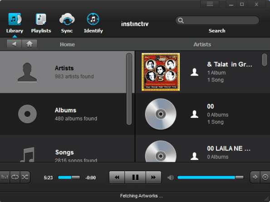This screenshot has width=270, height=202.
Task: Go to home with house icon
Action: pyautogui.click(x=29, y=44)
